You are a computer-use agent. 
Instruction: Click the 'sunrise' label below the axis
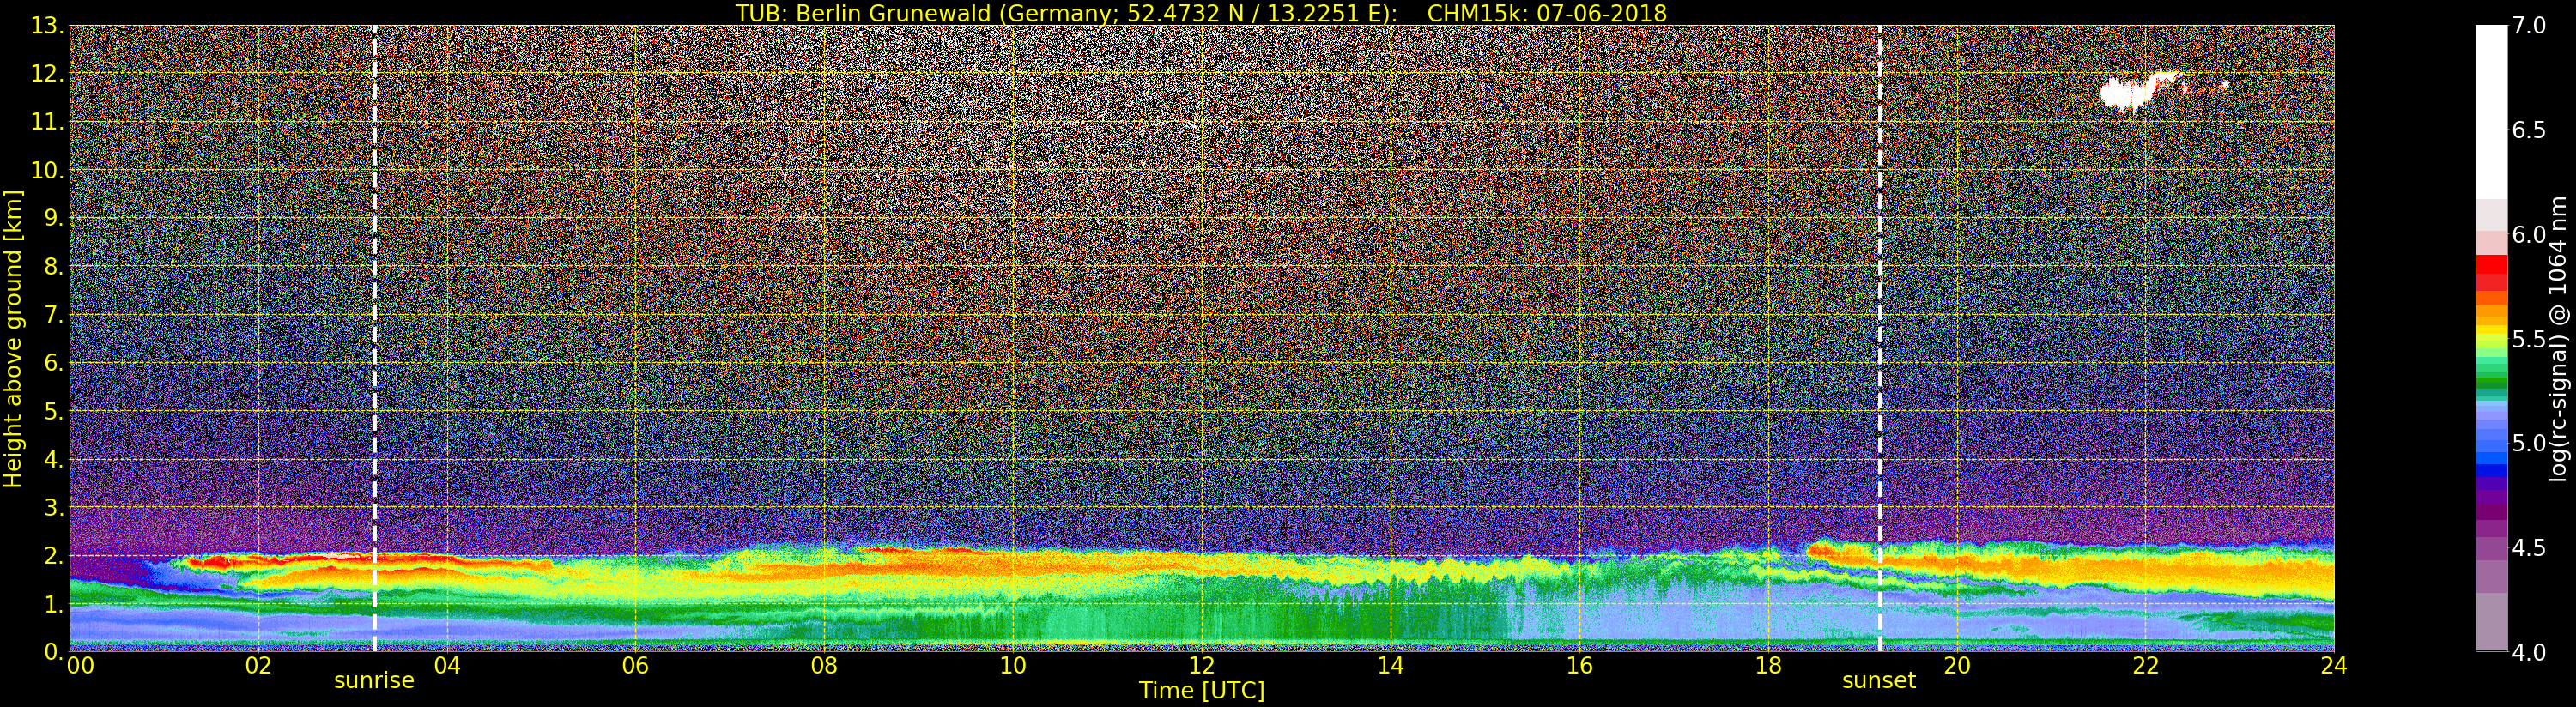tap(374, 681)
